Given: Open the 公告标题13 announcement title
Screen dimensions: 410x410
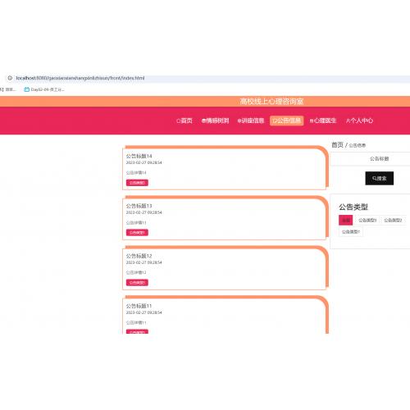Looking at the screenshot, I should (x=139, y=206).
